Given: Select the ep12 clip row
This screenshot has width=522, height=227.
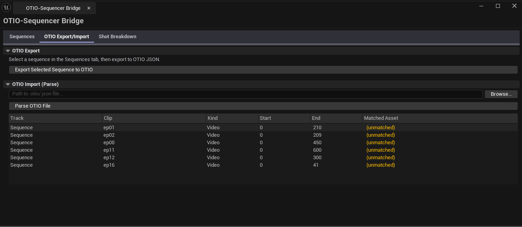Looking at the screenshot, I should [x=263, y=158].
